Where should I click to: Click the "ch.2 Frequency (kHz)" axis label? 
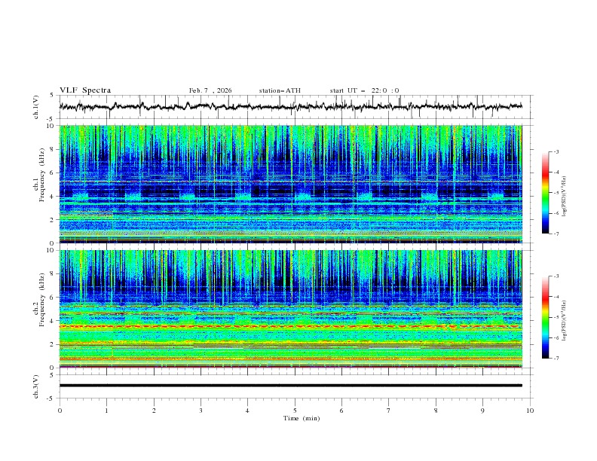(39, 300)
